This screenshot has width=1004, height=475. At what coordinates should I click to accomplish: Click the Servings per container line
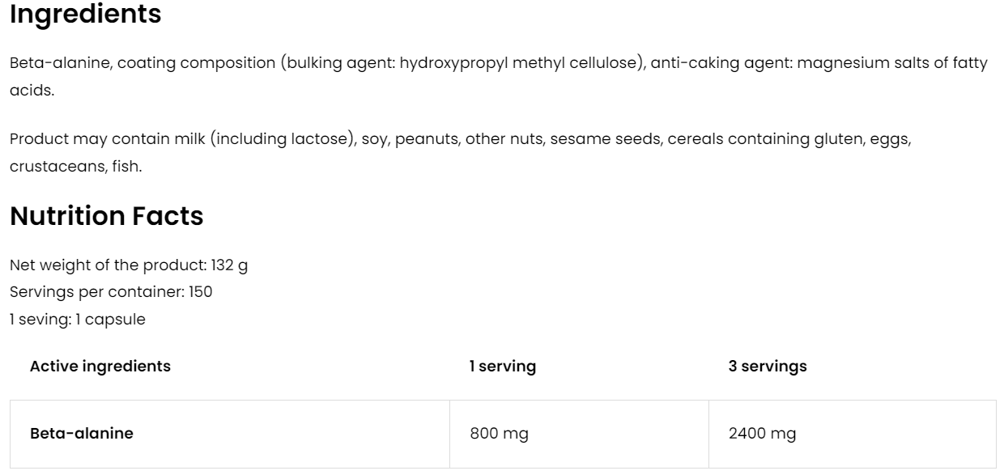point(111,292)
